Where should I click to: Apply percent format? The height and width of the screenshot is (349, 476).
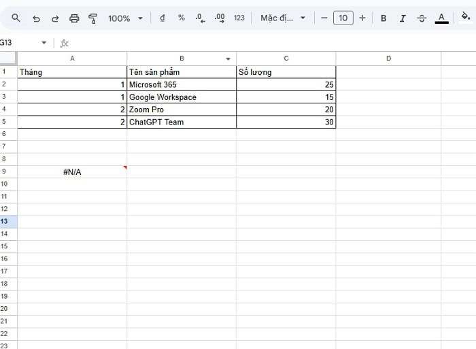182,18
